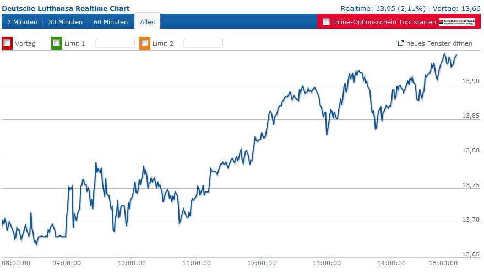The width and height of the screenshot is (484, 274).
Task: Click the 13,90 price axis label
Action: pyautogui.click(x=471, y=81)
